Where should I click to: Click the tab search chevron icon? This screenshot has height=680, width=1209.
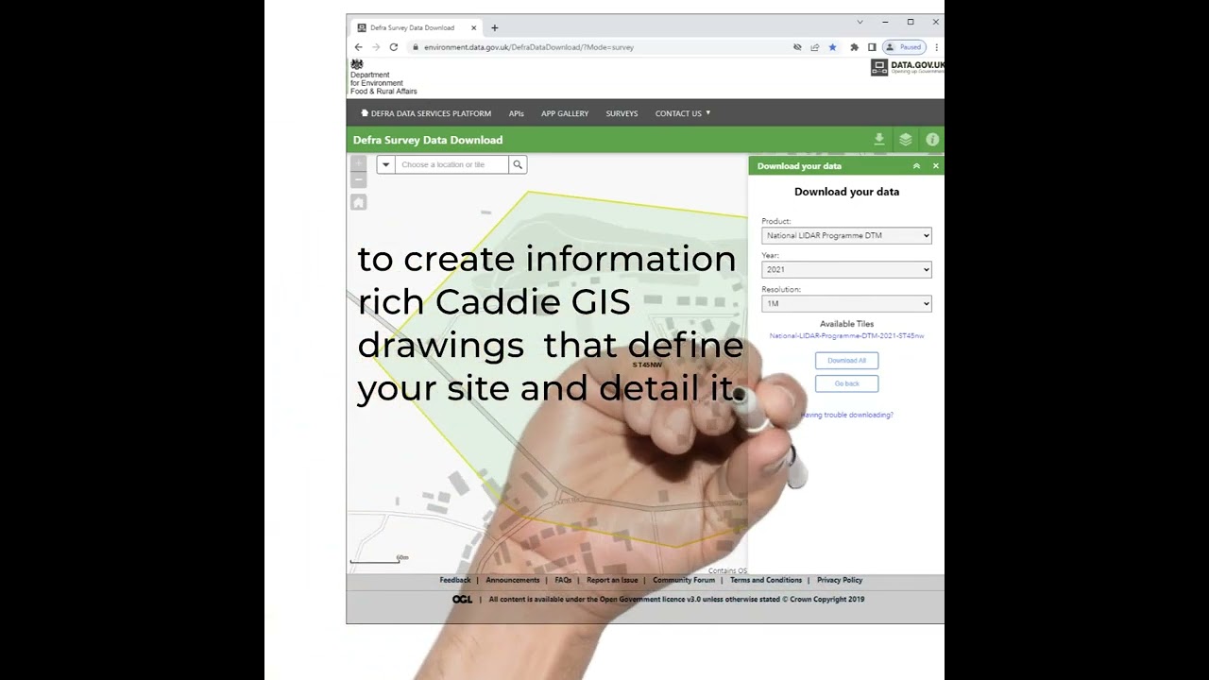pyautogui.click(x=860, y=22)
